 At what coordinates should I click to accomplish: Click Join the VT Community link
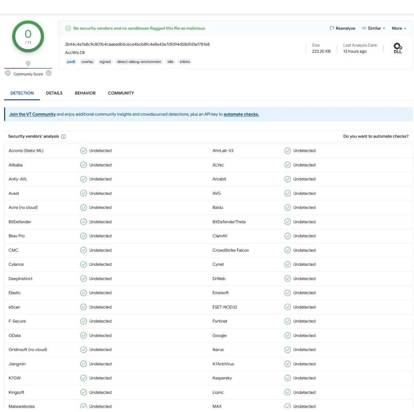pos(32,114)
